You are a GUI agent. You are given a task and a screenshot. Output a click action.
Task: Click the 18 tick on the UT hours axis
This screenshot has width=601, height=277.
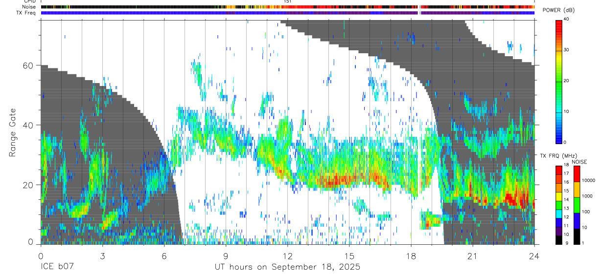tap(411, 256)
